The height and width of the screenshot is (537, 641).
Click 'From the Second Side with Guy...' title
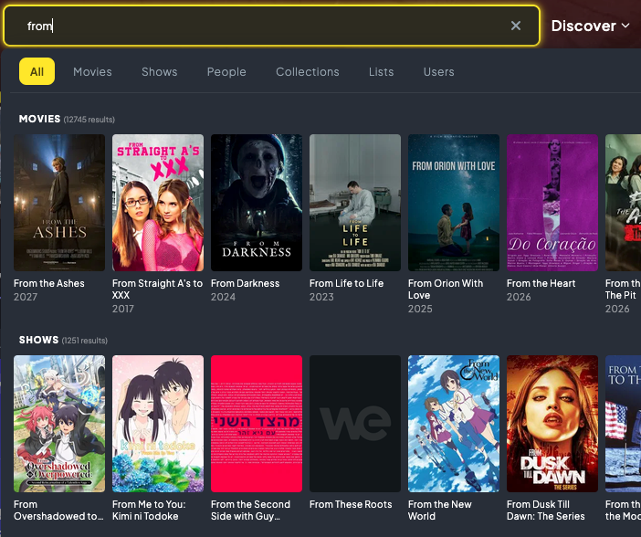(x=250, y=510)
